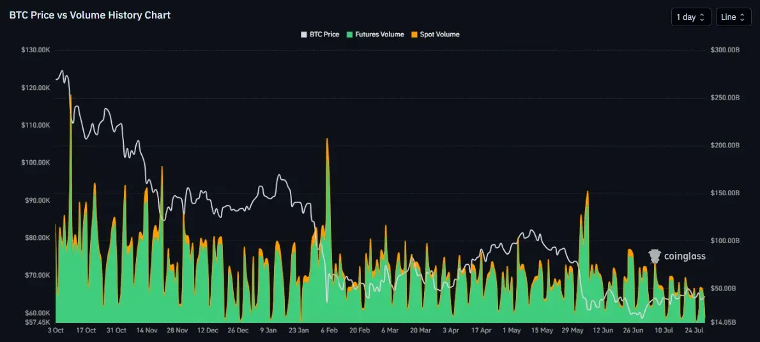Screen dimensions: 760x342
Task: Click the $50.00B volume axis label
Action: pyautogui.click(x=724, y=288)
